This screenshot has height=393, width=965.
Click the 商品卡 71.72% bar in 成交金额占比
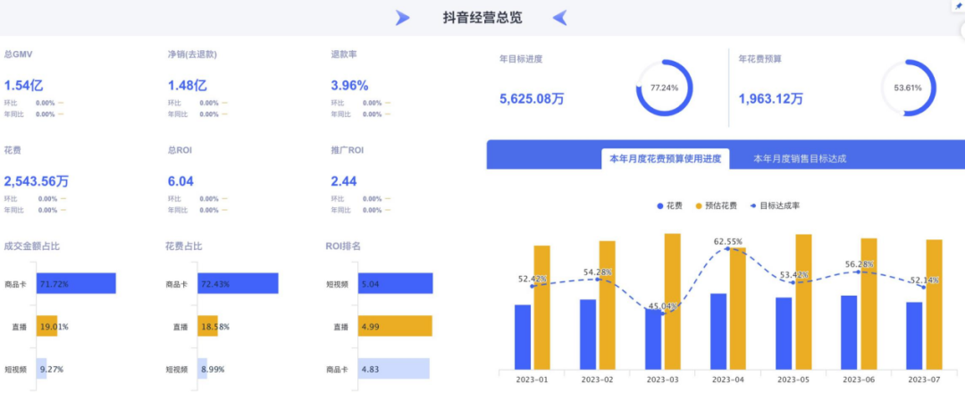point(76,283)
